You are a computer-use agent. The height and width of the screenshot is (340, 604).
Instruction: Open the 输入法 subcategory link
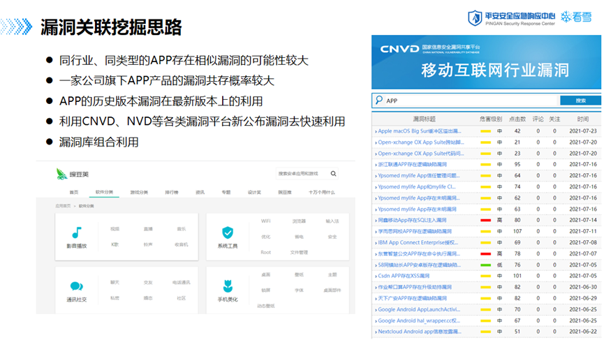coord(332,221)
